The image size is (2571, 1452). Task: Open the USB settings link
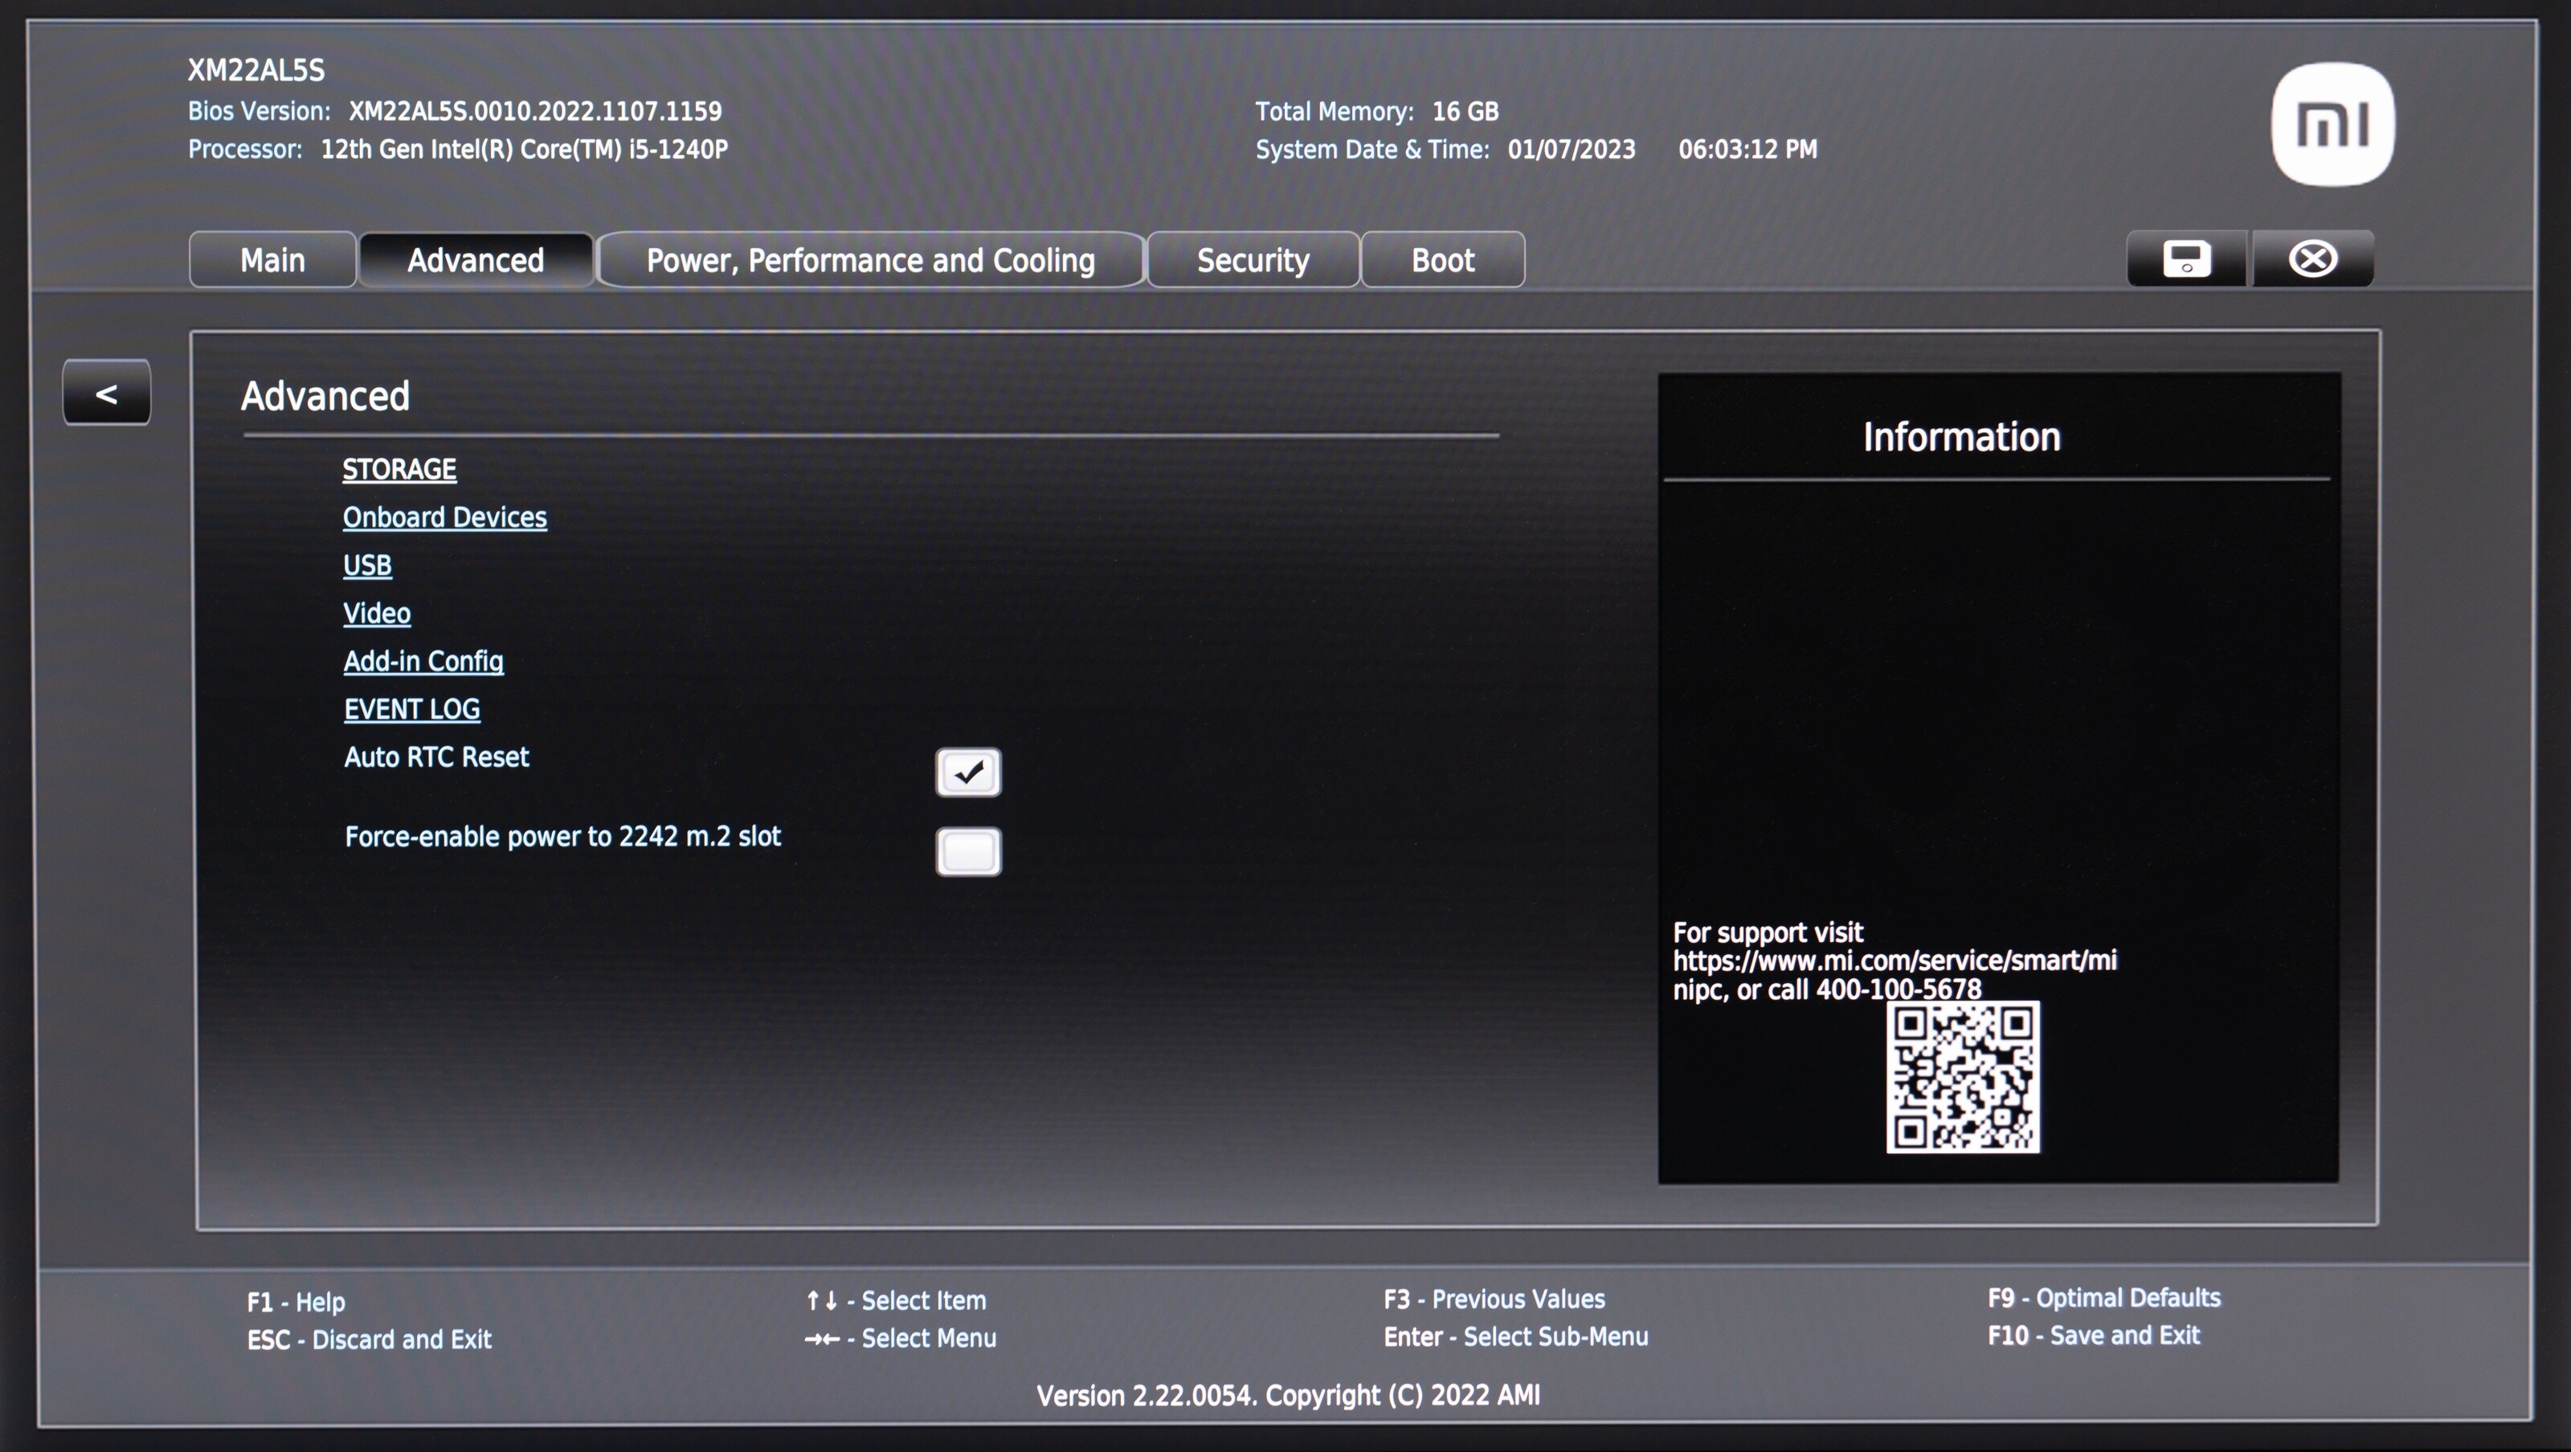pos(367,565)
